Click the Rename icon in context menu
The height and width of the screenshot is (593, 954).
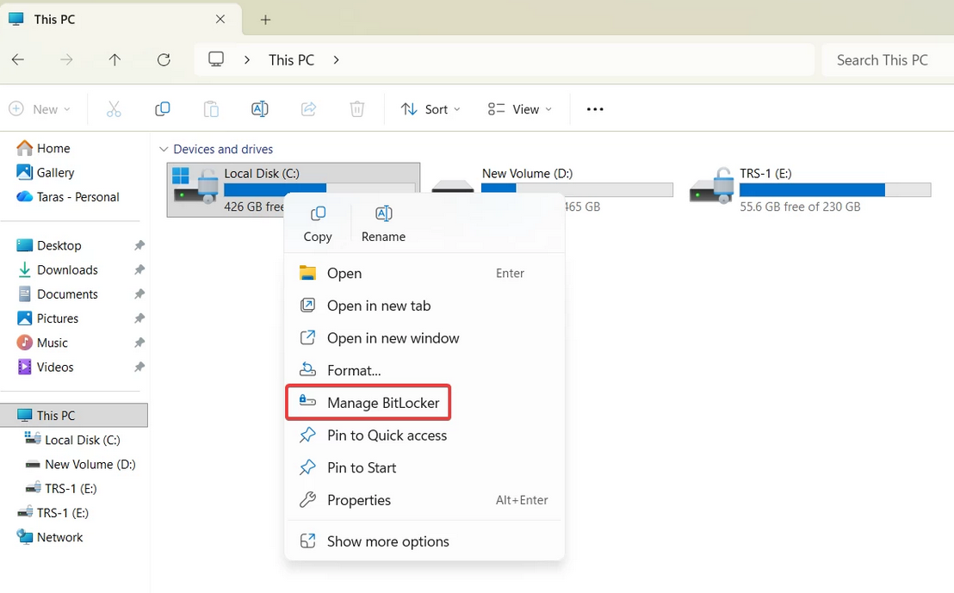coord(383,222)
